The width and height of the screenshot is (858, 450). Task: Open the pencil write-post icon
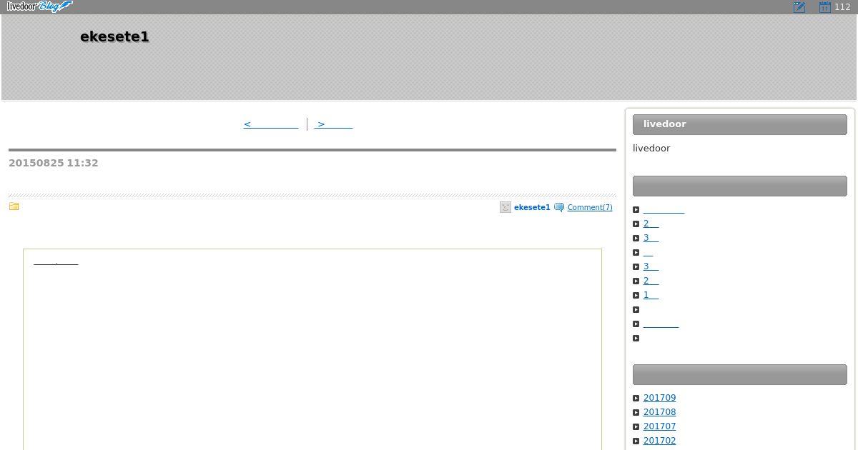pyautogui.click(x=799, y=7)
